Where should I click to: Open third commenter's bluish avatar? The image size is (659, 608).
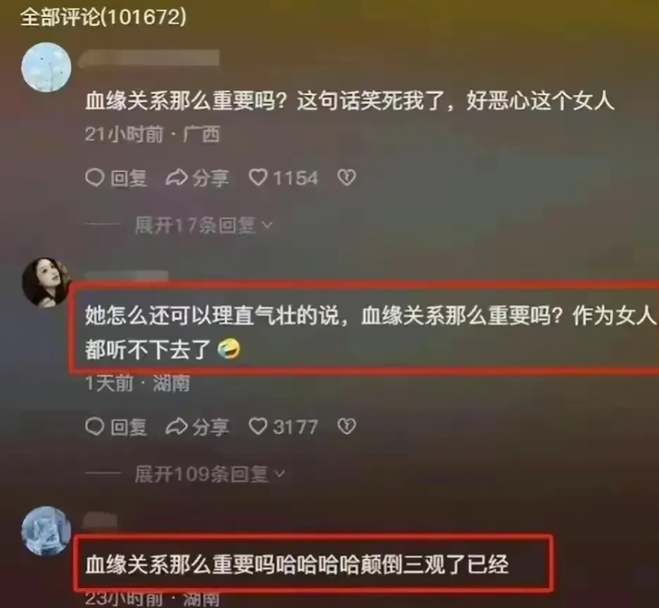(46, 531)
